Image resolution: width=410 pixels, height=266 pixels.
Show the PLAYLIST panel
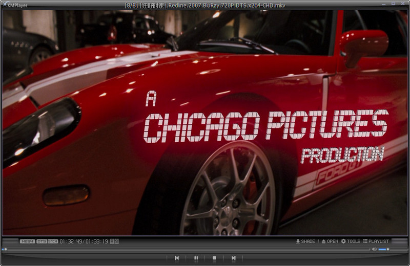tap(376, 241)
